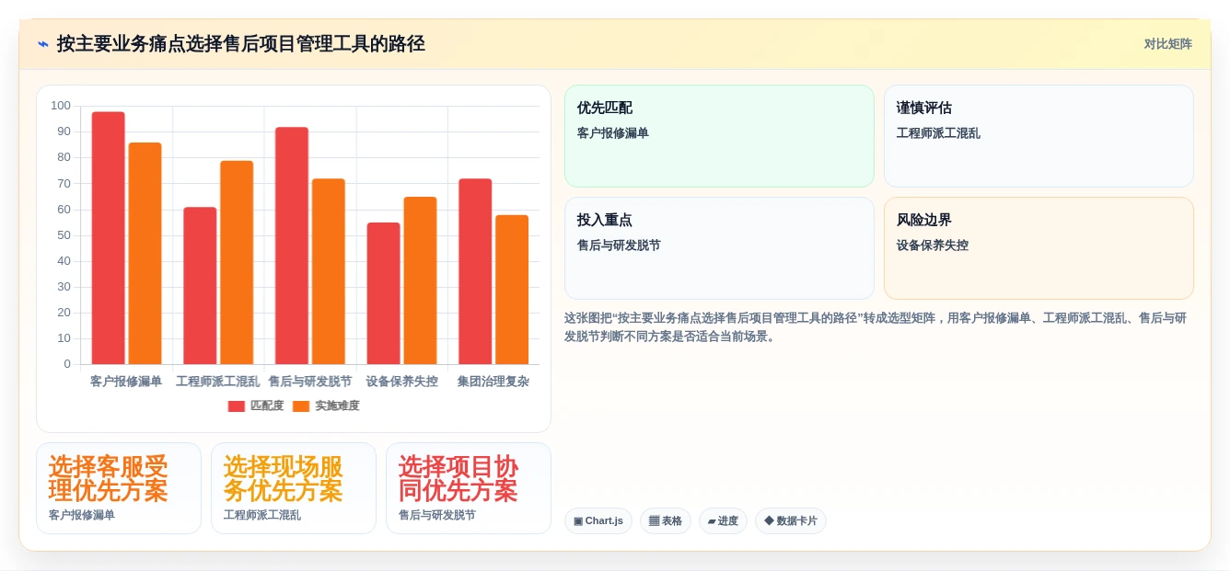The height and width of the screenshot is (571, 1230).
Task: Click the red bar for 设备保养失控
Action: [384, 293]
